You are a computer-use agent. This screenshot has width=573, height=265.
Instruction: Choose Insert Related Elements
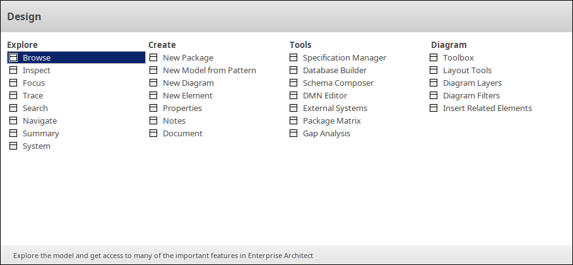click(487, 108)
